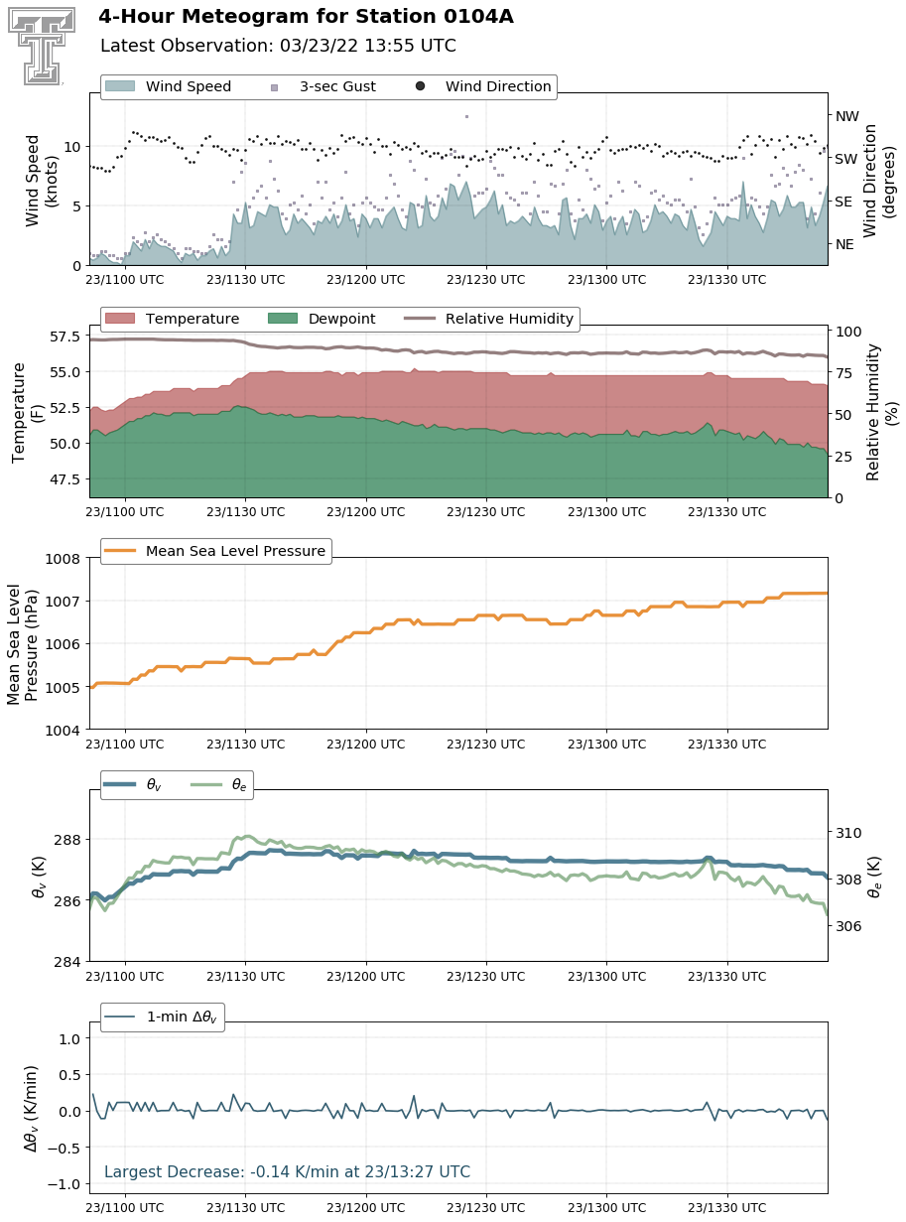Click the '57.5' temperature axis tick
Screen dimensions: 906x1222
[x=66, y=338]
